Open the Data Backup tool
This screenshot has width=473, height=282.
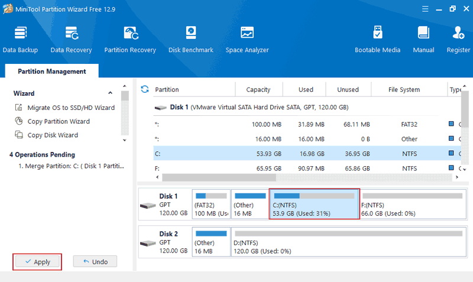pos(20,39)
